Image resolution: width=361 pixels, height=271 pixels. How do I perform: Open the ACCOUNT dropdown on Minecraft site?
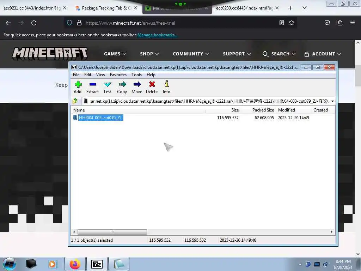323,54
